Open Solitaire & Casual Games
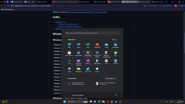 pos(106,54)
